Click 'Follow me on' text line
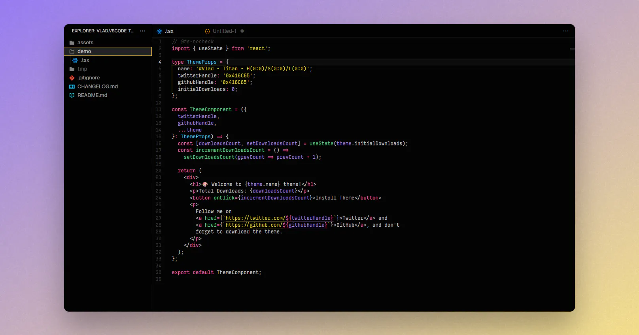Viewport: 639px width, 335px height. tap(214, 211)
